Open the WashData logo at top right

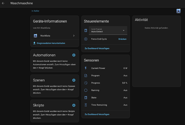[178, 11]
